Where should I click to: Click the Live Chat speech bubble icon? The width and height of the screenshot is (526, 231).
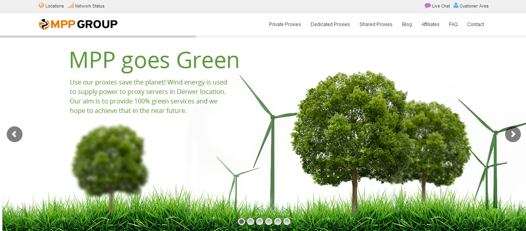coord(428,6)
